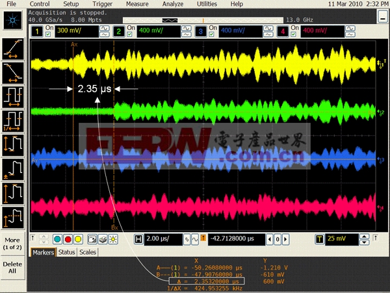Click the trigger level field 25 mV

pos(341,239)
